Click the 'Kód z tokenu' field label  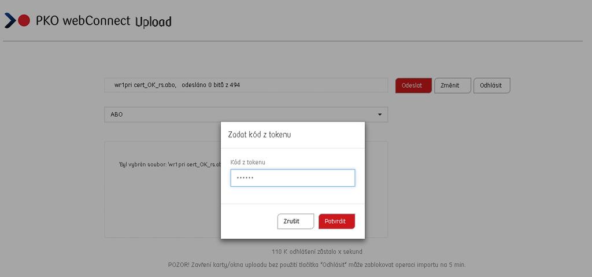pyautogui.click(x=247, y=162)
